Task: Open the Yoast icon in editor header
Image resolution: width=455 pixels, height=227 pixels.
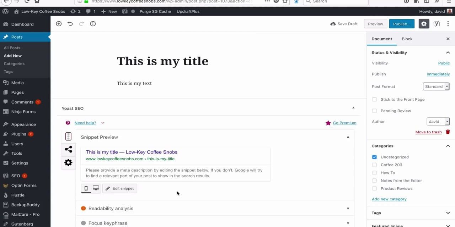Action: pos(437,24)
